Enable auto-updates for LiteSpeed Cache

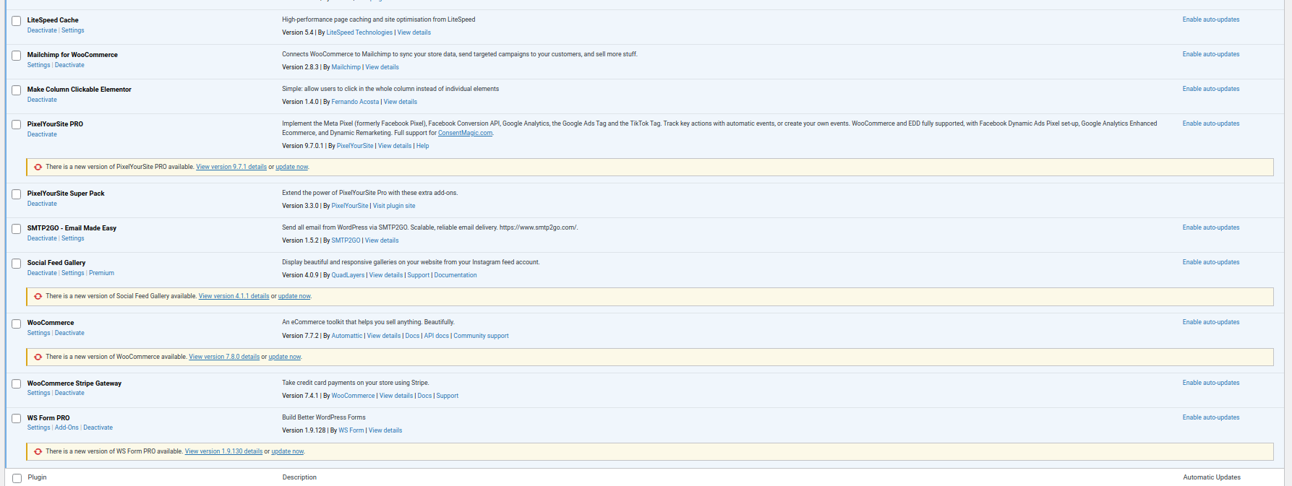(1210, 19)
